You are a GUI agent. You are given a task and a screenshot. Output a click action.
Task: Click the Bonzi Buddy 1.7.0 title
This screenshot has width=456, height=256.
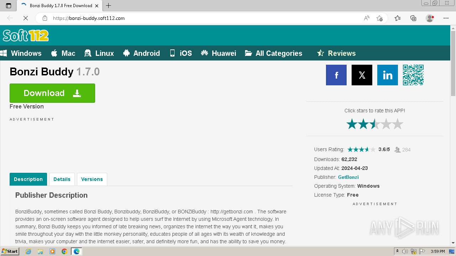pyautogui.click(x=55, y=72)
